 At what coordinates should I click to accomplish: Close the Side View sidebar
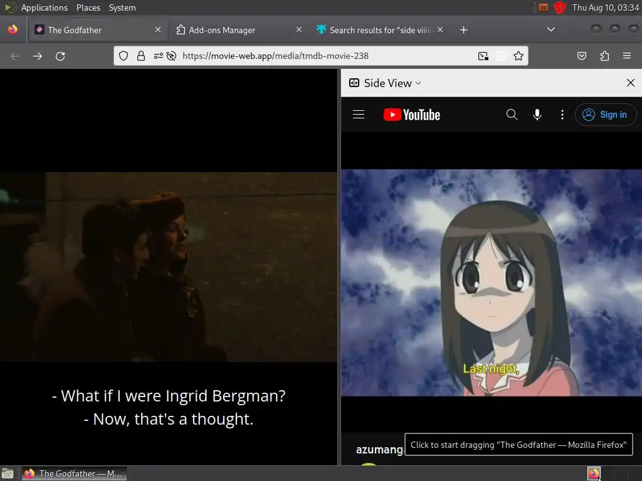coord(631,83)
